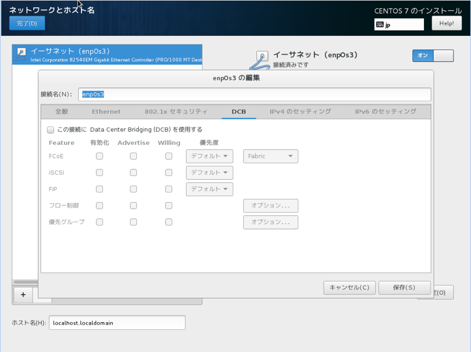Check the 優先グループ enable checkbox
Screen dimensions: 471x352
click(99, 222)
